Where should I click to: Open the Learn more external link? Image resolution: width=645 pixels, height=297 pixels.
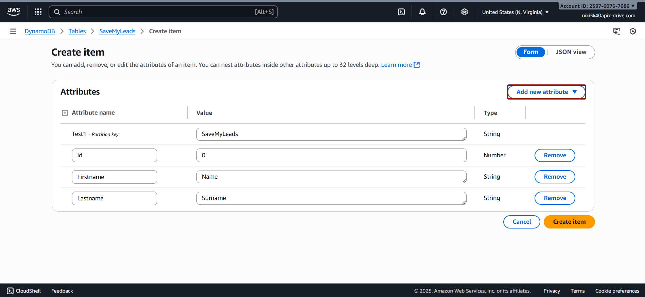[x=400, y=65]
